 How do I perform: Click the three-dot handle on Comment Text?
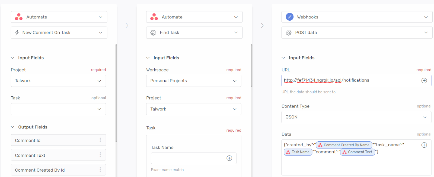100,155
